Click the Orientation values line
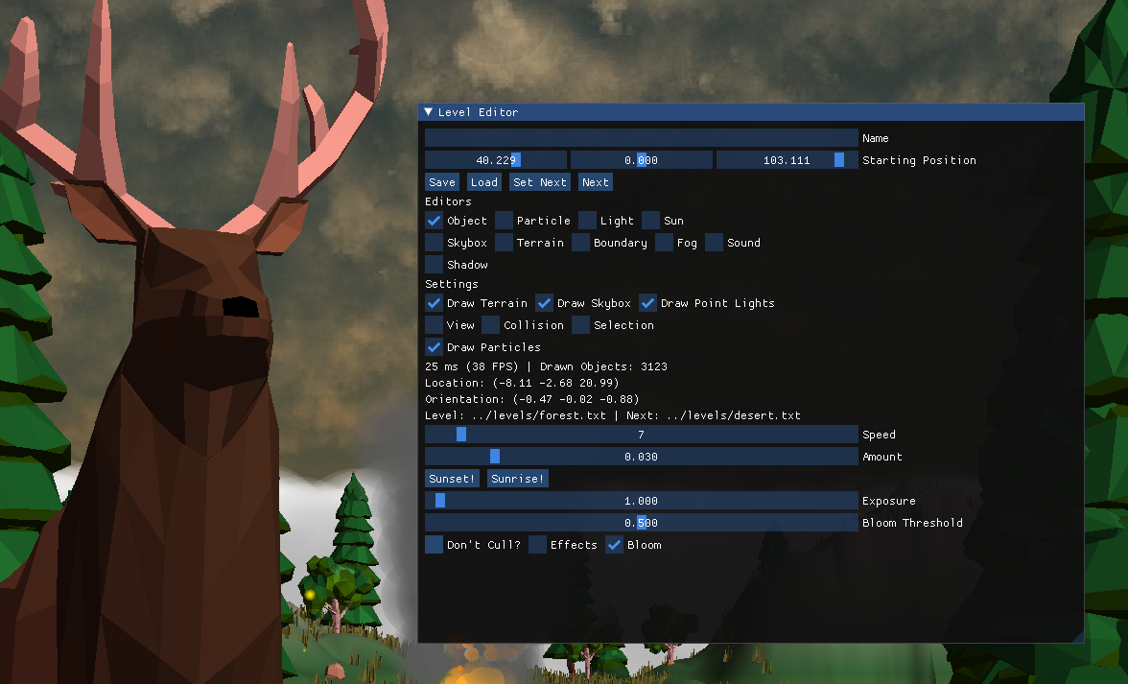The width and height of the screenshot is (1128, 684). 531,399
